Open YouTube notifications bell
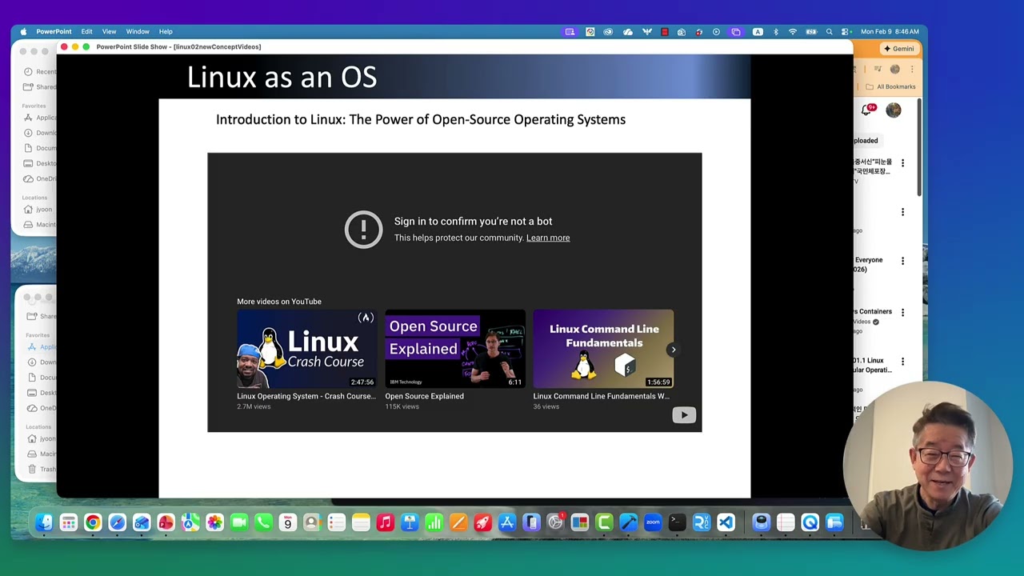This screenshot has height=576, width=1024. [866, 110]
